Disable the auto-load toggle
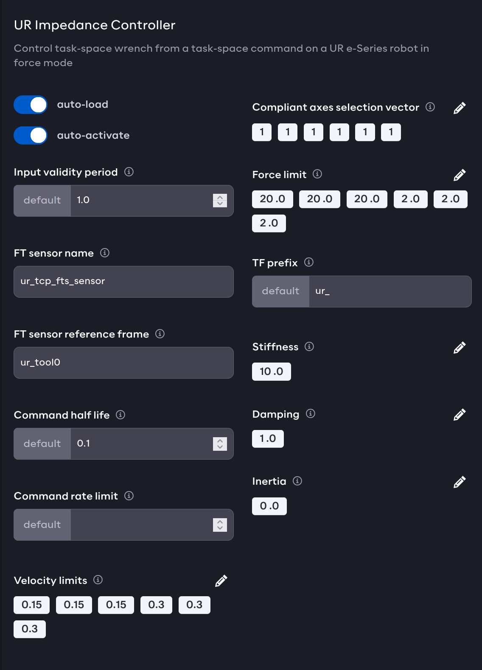The height and width of the screenshot is (670, 482). pos(30,104)
